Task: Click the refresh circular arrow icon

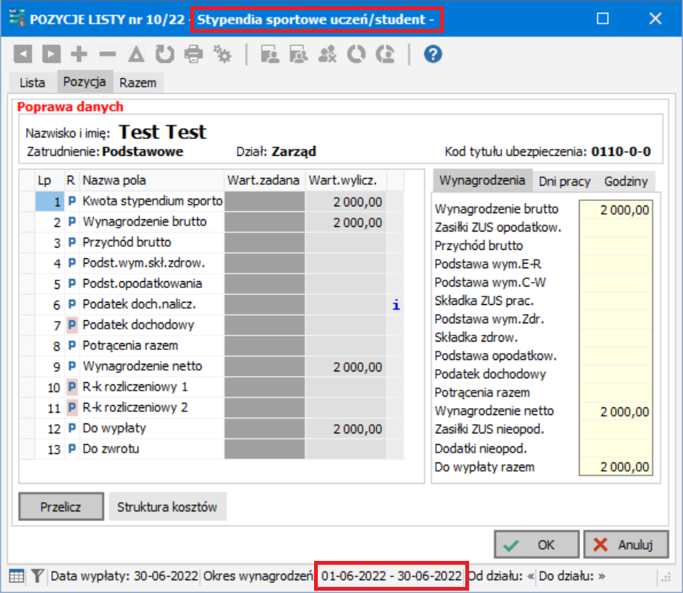Action: click(165, 54)
